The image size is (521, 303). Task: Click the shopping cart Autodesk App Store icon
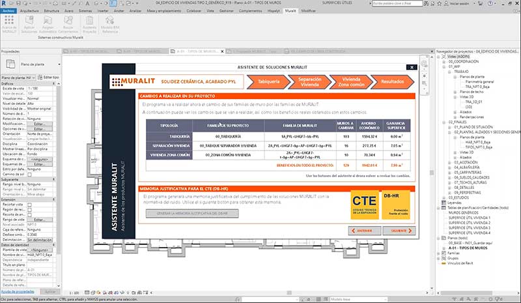point(481,3)
